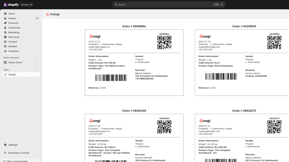The image size is (289, 162).
Task: Click the phone number '+9779861905443'
Action: click(x=144, y=79)
